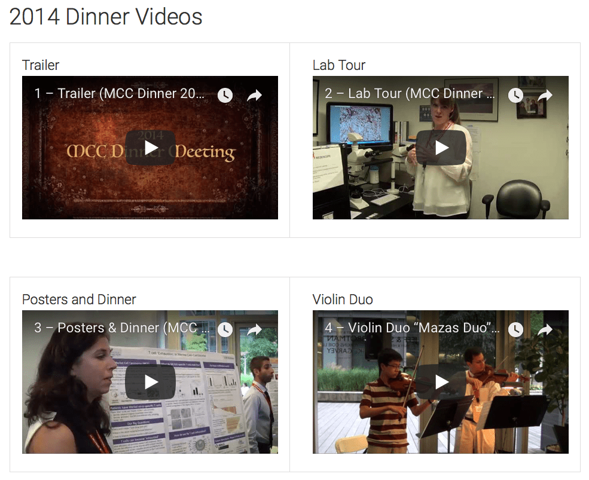This screenshot has width=589, height=480.
Task: Play the Trailer video
Action: (150, 148)
